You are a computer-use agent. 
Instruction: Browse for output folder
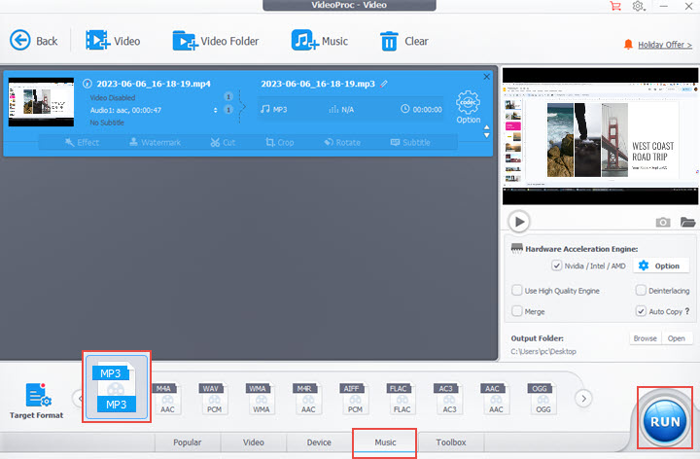646,338
